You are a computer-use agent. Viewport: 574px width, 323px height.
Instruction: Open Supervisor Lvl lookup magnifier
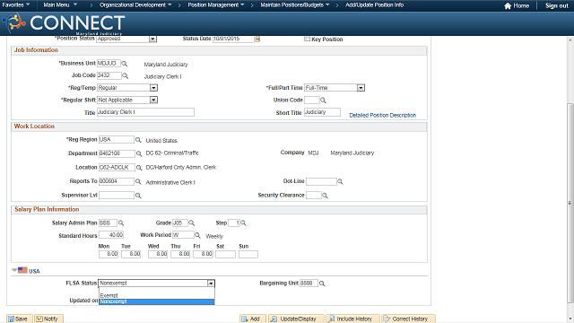pyautogui.click(x=138, y=196)
